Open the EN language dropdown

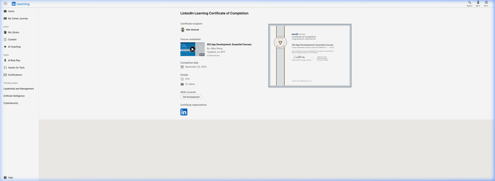[486, 4]
